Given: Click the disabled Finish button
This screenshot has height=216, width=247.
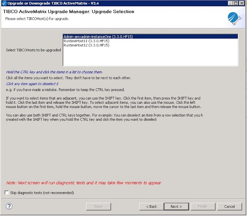Looking at the screenshot, I should click(x=203, y=207).
